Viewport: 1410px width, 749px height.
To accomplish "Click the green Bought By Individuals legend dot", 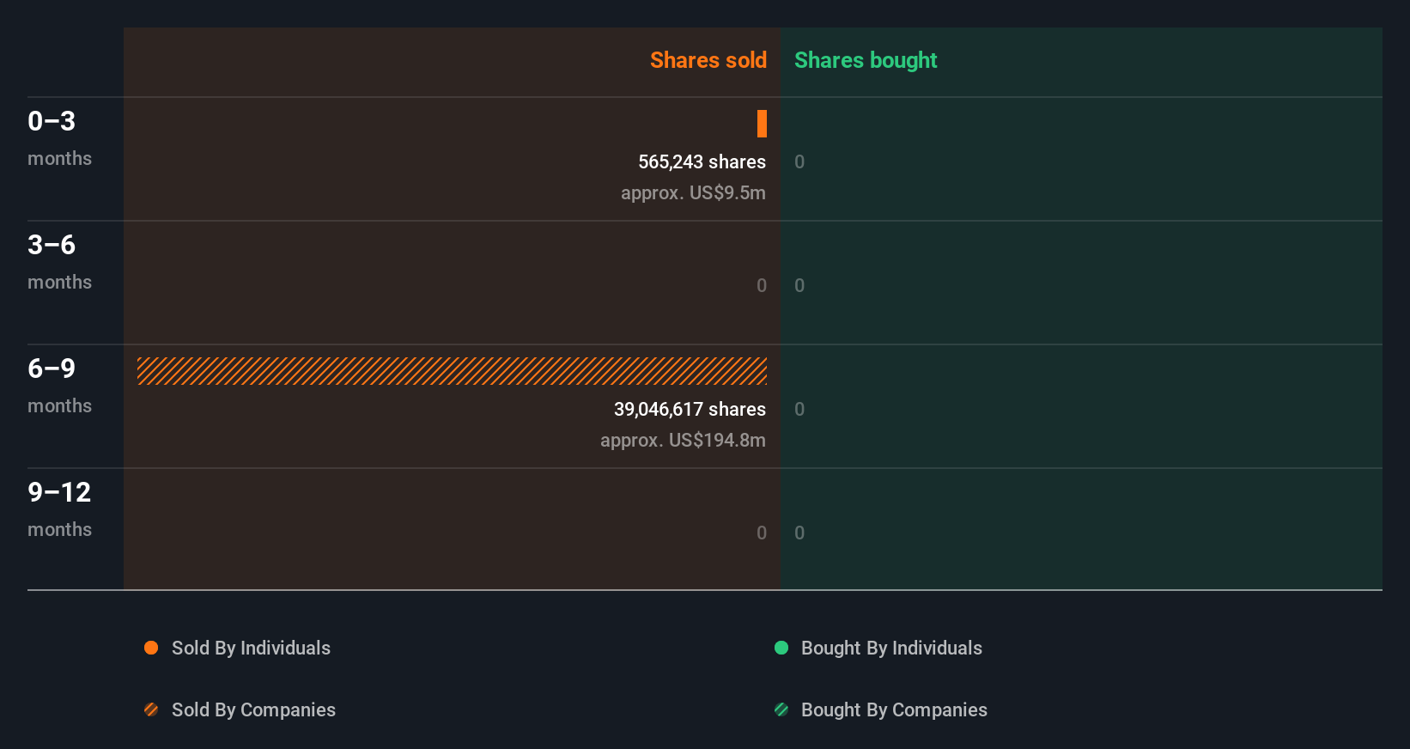I will coord(781,648).
